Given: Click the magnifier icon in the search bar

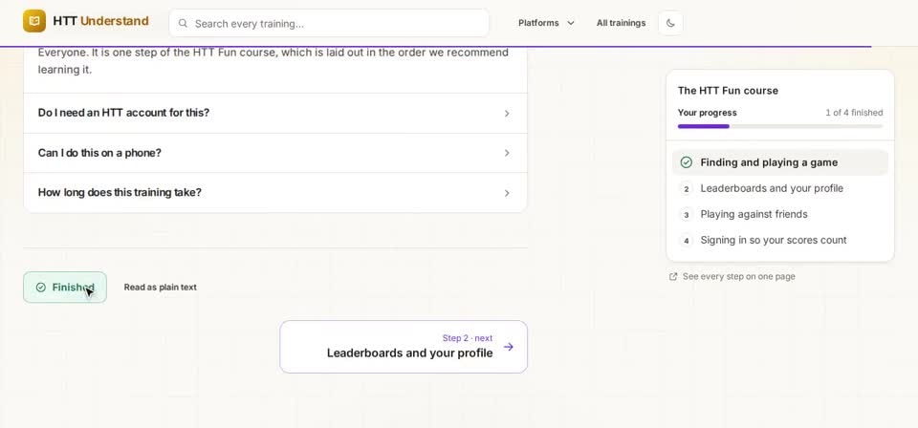Looking at the screenshot, I should 184,23.
